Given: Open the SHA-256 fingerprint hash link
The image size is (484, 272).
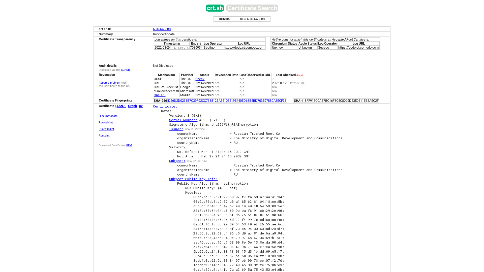Looking at the screenshot, I should (x=227, y=101).
